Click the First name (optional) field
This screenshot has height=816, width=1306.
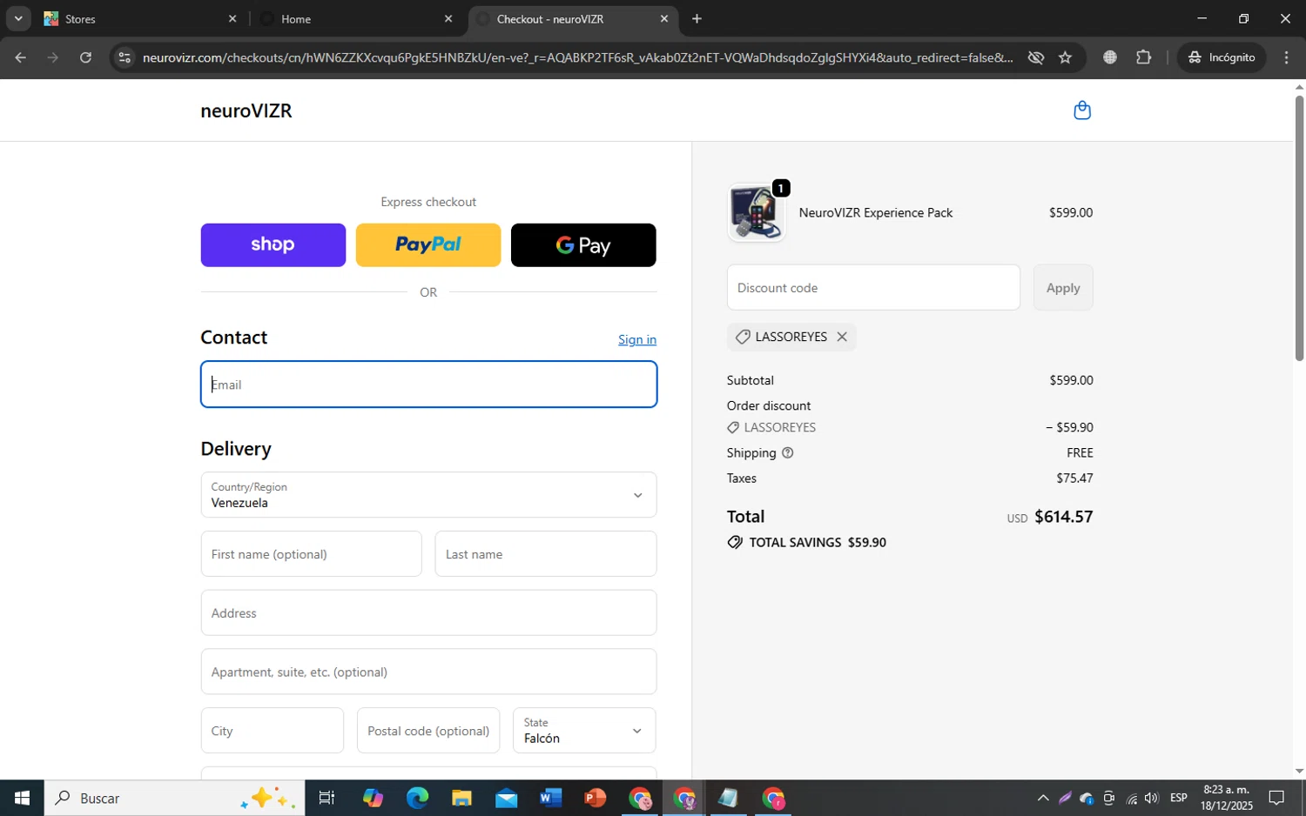click(311, 554)
